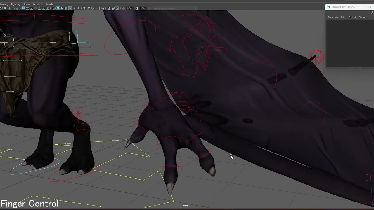The width and height of the screenshot is (374, 210).
Task: Maximize the Channel Box / Layer window
Action: pyautogui.click(x=370, y=7)
